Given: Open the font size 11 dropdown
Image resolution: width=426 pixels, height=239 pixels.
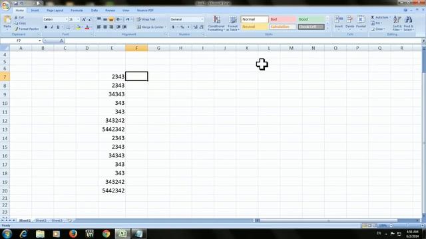Looking at the screenshot, I should coord(79,19).
